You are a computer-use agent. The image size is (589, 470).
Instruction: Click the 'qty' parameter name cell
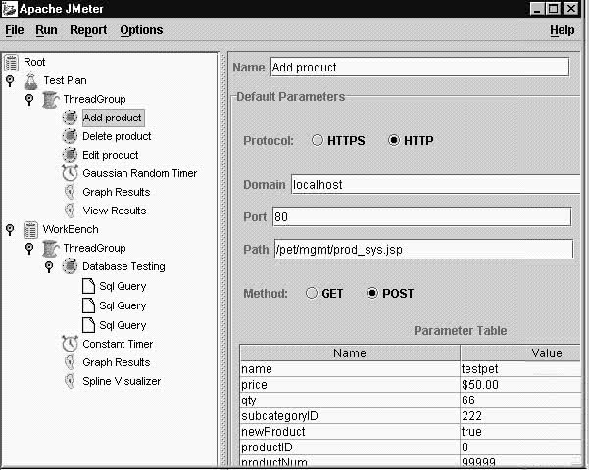coord(350,400)
